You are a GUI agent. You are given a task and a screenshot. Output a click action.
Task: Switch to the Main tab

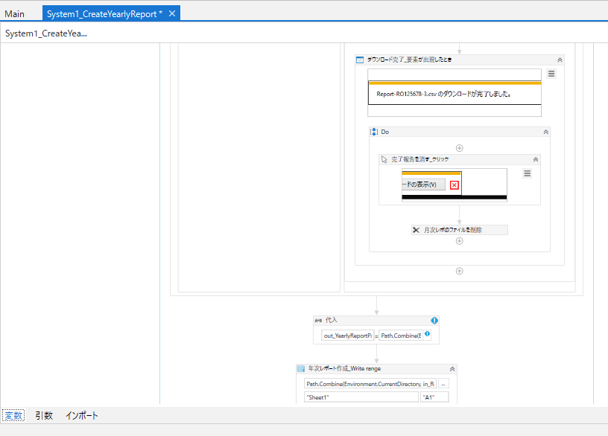[14, 14]
